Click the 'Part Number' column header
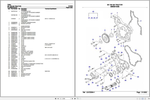This screenshot has width=150, height=100. (14, 9)
